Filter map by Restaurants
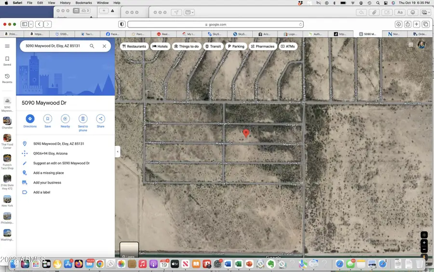434x272 pixels. [134, 46]
